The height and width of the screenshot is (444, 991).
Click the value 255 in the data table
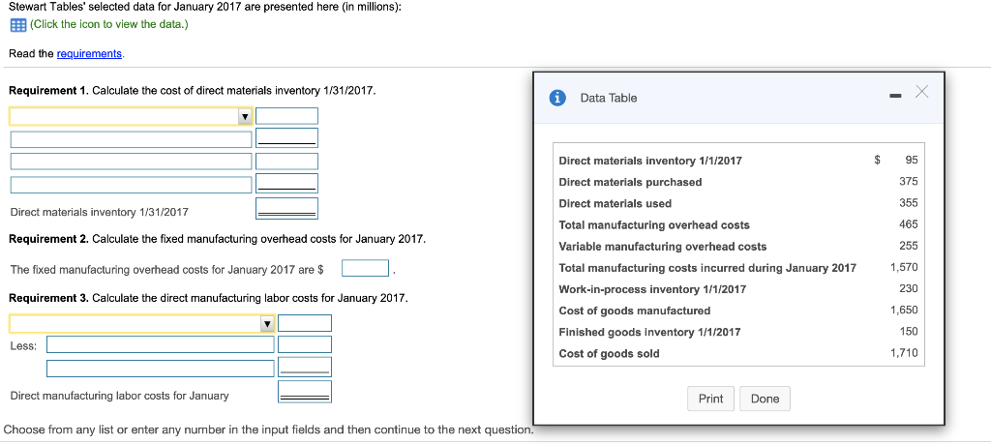coord(908,246)
